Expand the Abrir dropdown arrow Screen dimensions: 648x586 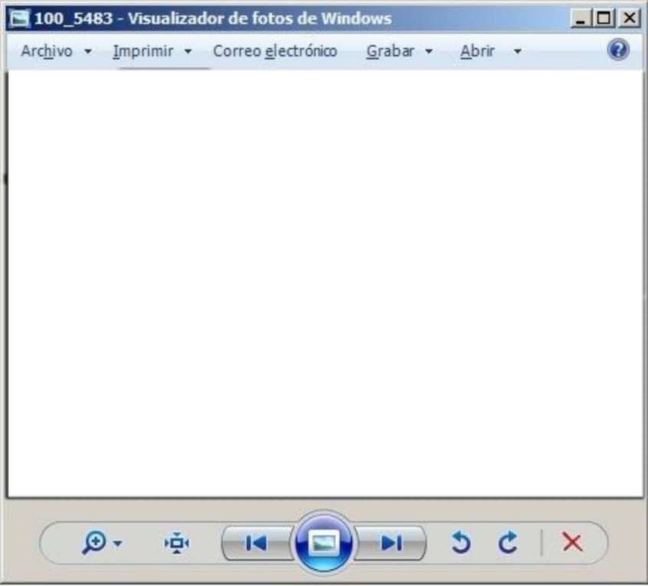click(x=517, y=52)
